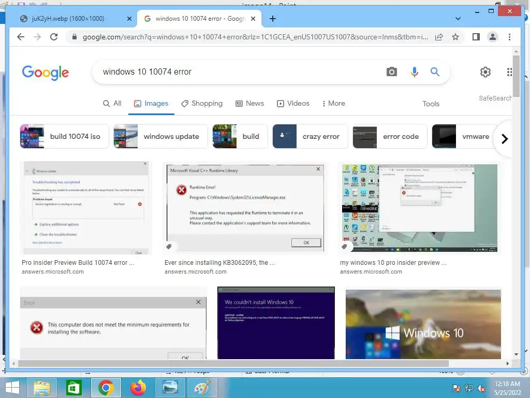Open the Windows Start button

click(12, 388)
